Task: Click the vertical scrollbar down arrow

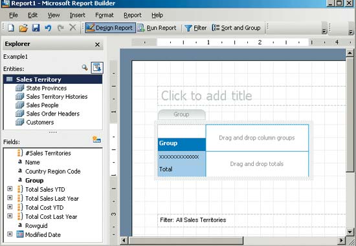Action: click(350, 232)
